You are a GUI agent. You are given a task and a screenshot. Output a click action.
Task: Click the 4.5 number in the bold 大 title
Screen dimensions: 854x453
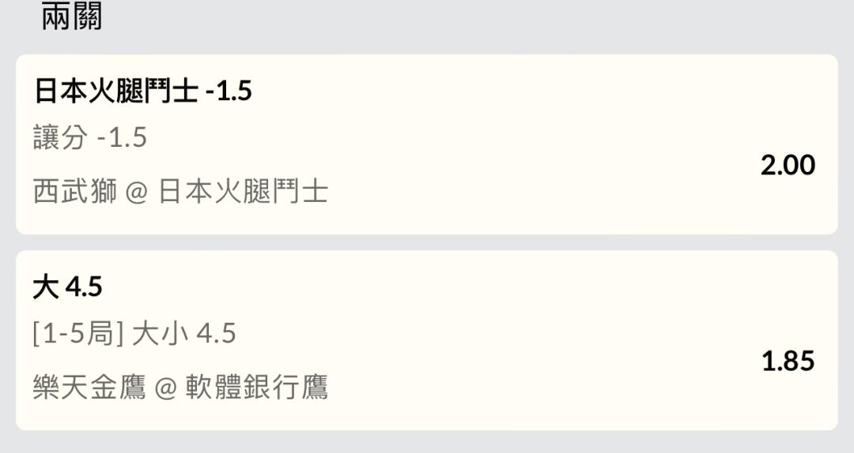click(84, 287)
